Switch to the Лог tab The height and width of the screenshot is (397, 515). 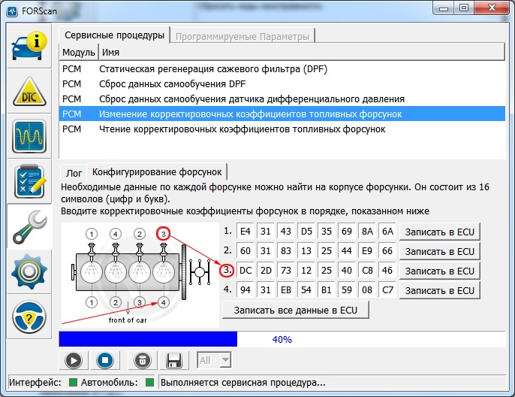[74, 173]
